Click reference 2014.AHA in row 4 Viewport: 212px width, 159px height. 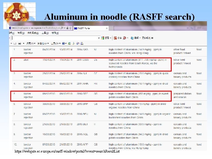(82, 84)
